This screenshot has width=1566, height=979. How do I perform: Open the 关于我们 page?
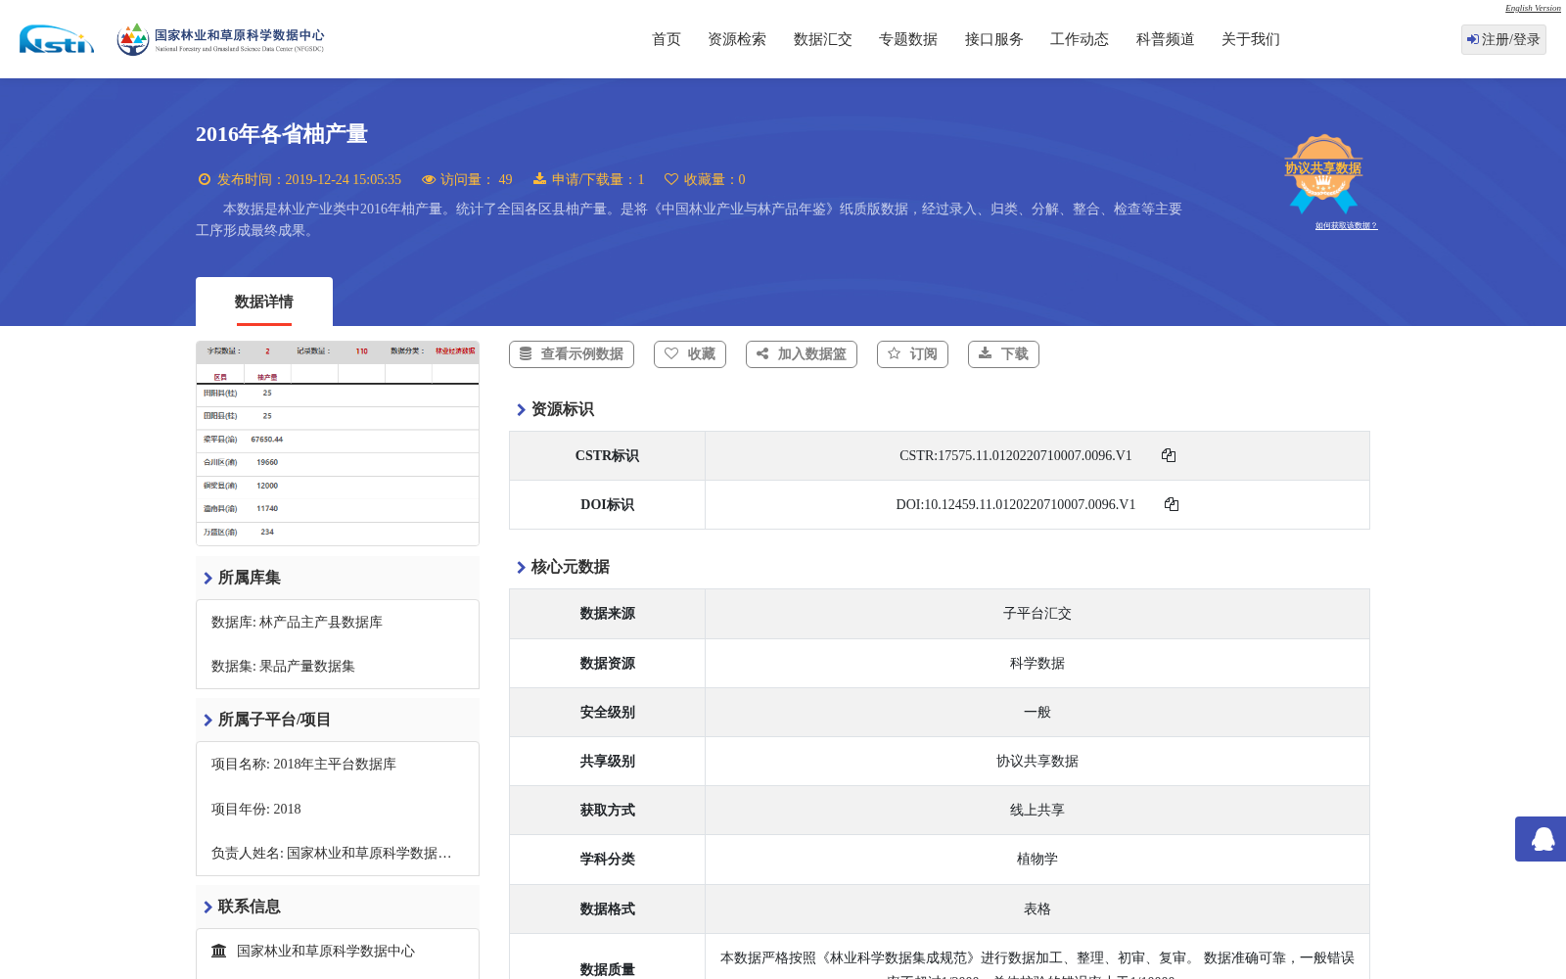pyautogui.click(x=1251, y=39)
